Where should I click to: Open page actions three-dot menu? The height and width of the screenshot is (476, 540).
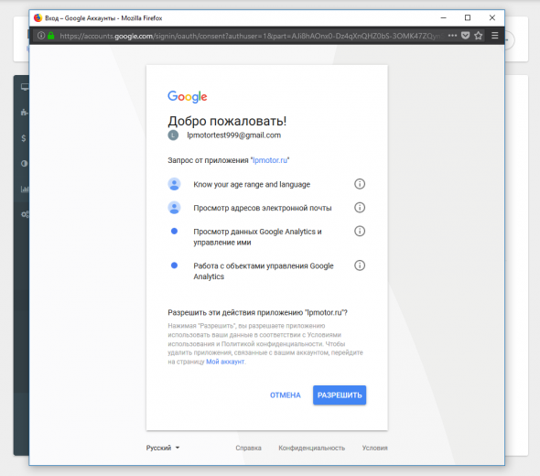click(x=452, y=36)
